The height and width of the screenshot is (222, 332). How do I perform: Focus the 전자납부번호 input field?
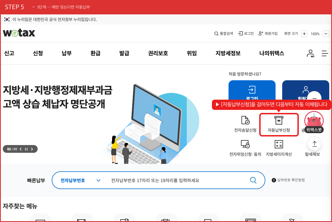click(177, 180)
